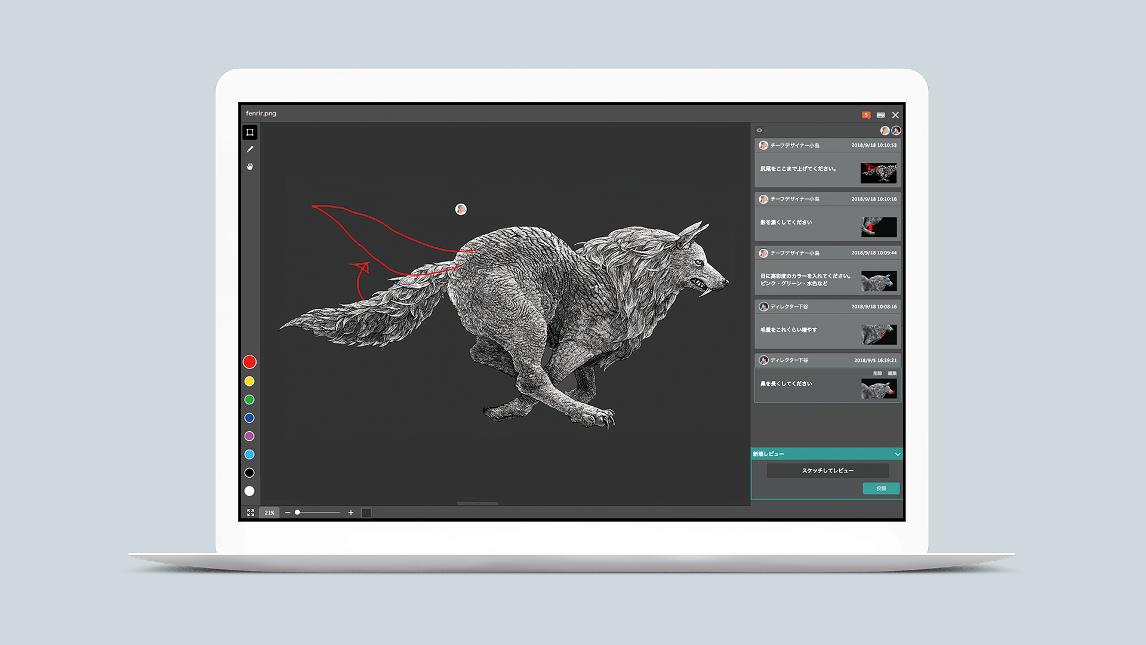Click the fit-to-screen expand icon
The image size is (1146, 645).
(251, 512)
